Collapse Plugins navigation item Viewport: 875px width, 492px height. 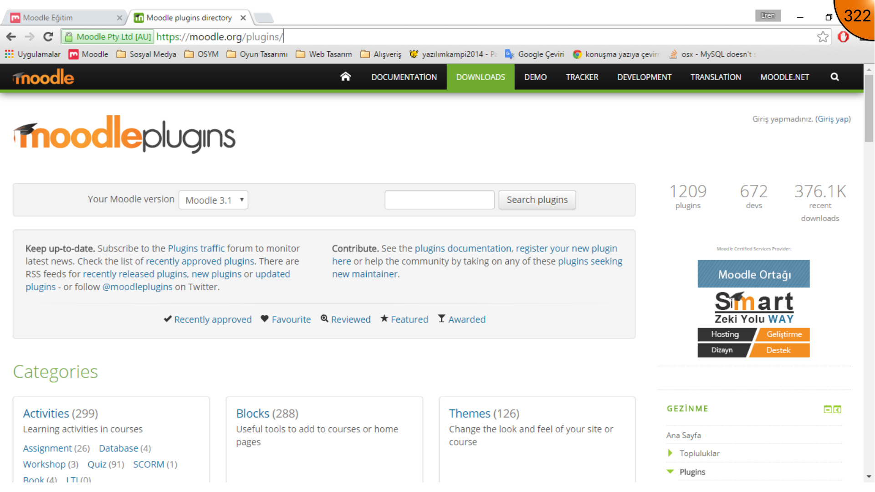coord(670,471)
